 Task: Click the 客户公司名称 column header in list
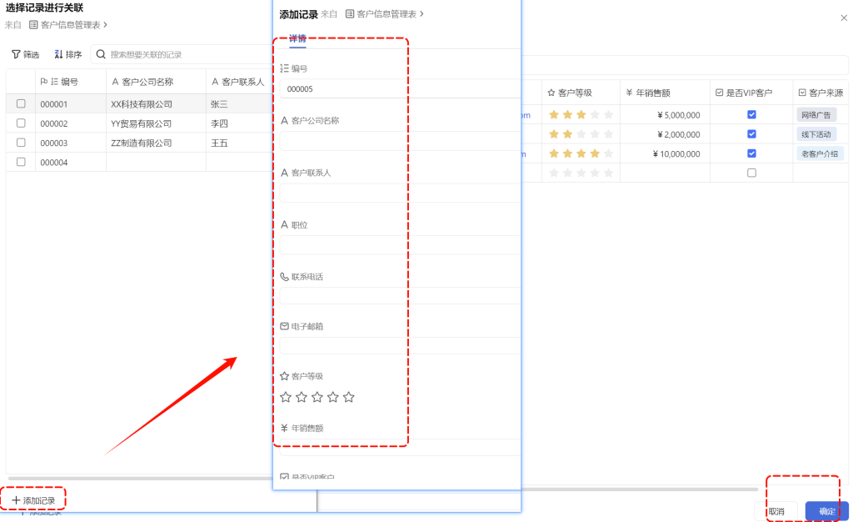(156, 82)
